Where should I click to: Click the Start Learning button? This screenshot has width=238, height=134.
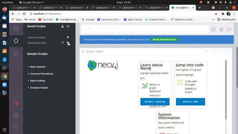[x=155, y=102]
